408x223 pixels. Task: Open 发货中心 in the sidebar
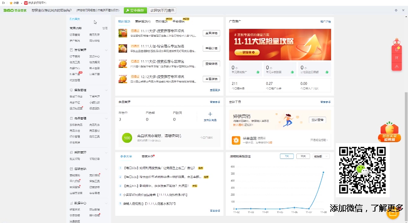(x=95, y=56)
